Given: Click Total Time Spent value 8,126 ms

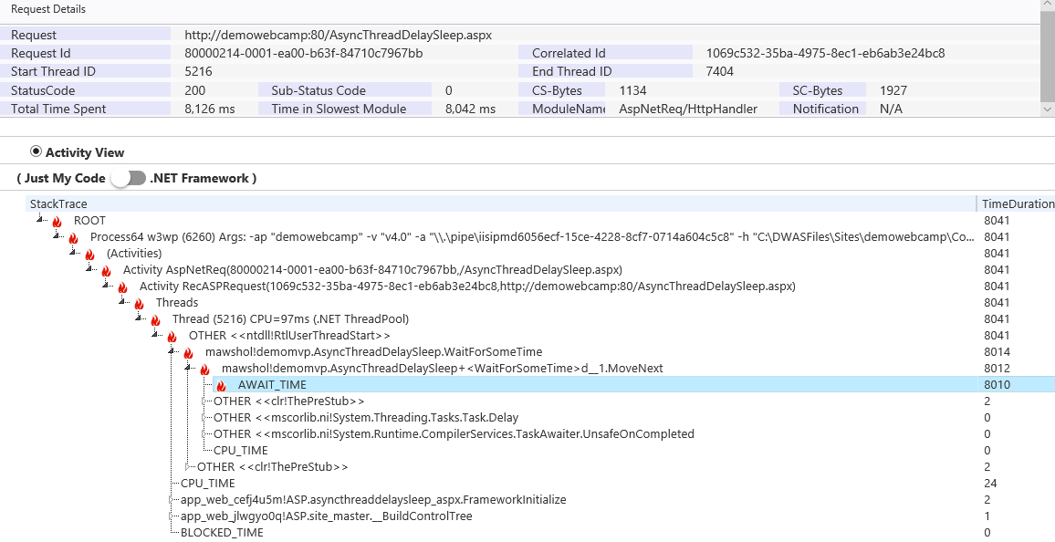Looking at the screenshot, I should [210, 109].
